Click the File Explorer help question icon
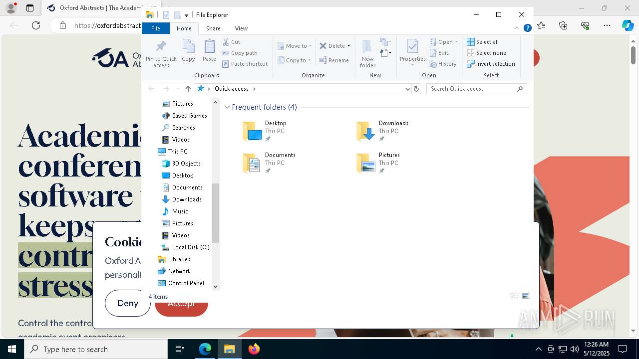The height and width of the screenshot is (359, 639). click(x=527, y=28)
